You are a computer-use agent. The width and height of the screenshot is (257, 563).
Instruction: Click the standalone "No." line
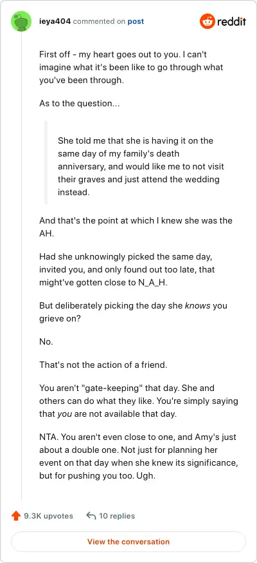[x=46, y=342]
